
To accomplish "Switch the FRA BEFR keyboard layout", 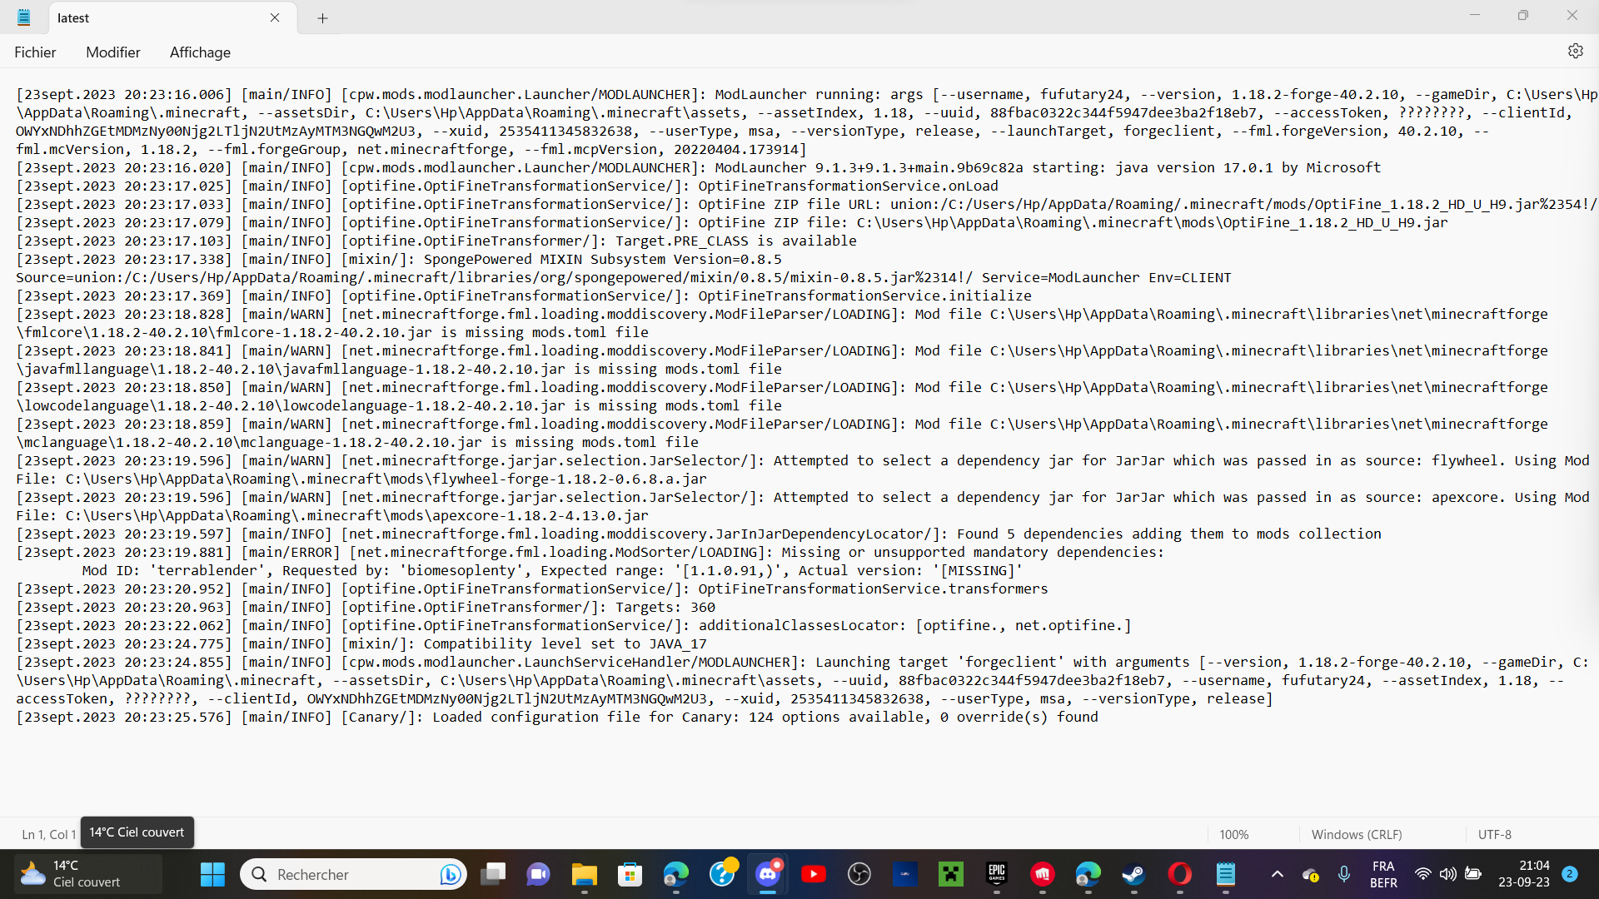I will coord(1383,874).
